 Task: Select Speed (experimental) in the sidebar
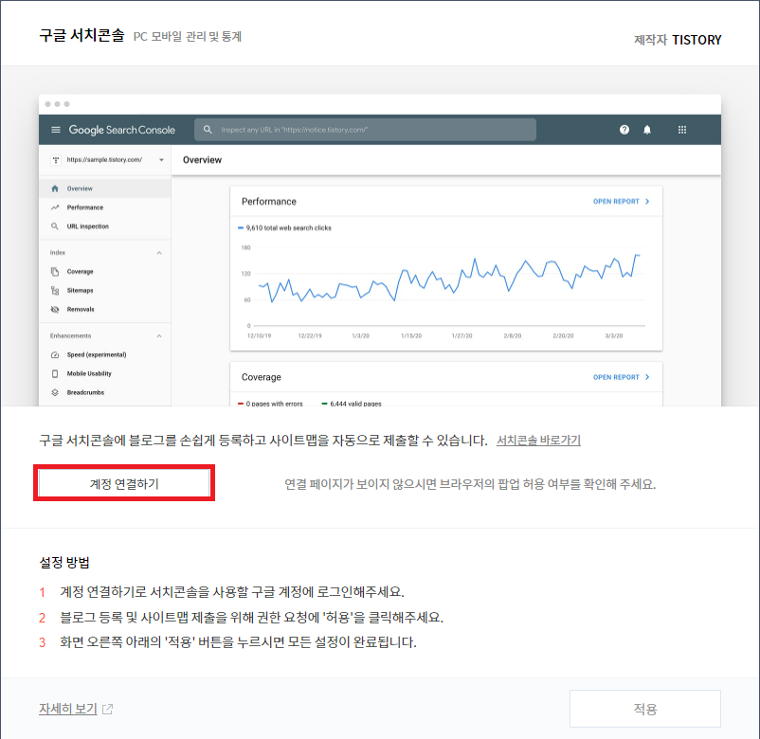coord(104,354)
